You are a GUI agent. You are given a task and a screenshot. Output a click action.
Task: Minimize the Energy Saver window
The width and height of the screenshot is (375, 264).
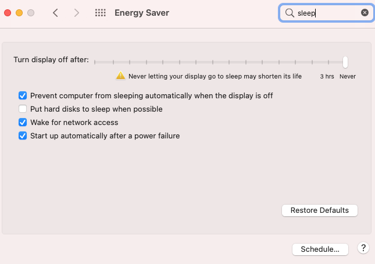(19, 13)
